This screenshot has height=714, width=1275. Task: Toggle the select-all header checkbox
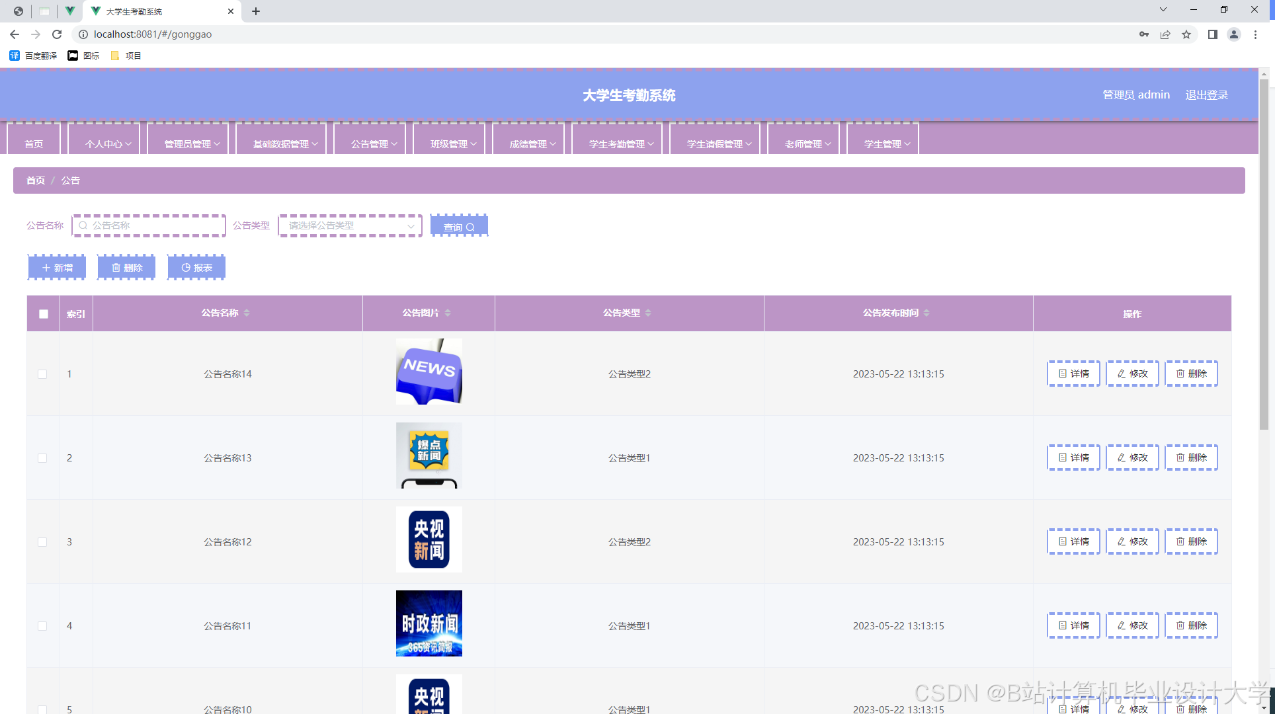coord(44,314)
